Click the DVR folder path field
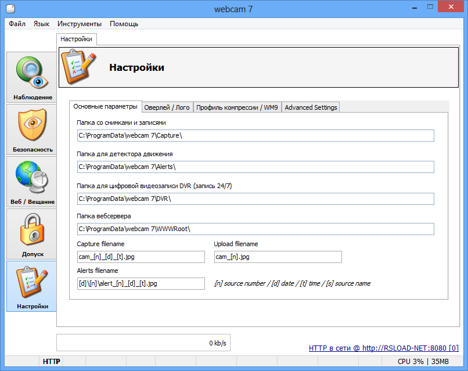 tap(255, 199)
